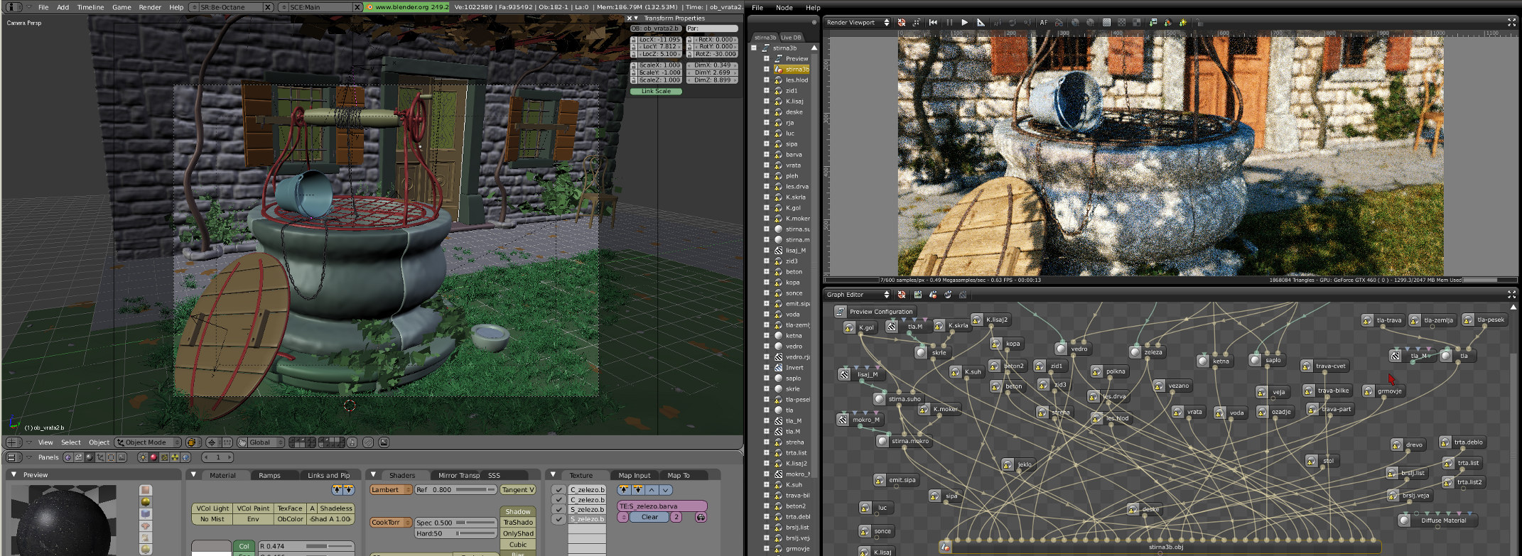Screen dimensions: 1522x556
Task: Click the stirna.mokro node
Action: point(903,441)
